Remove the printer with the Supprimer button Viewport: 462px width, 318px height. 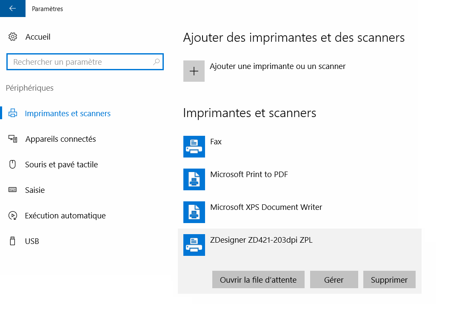(389, 280)
